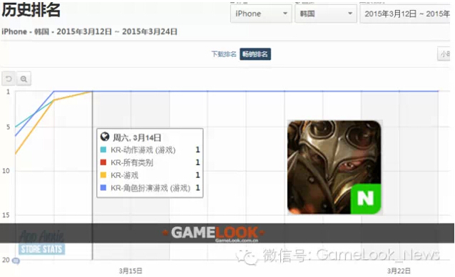The height and width of the screenshot is (277, 455).
Task: Click the green N badge on game icon
Action: (x=366, y=199)
